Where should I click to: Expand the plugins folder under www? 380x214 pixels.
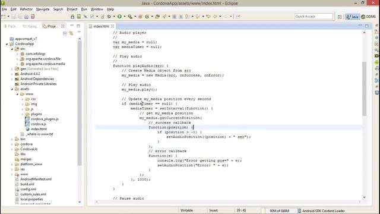click(x=23, y=114)
